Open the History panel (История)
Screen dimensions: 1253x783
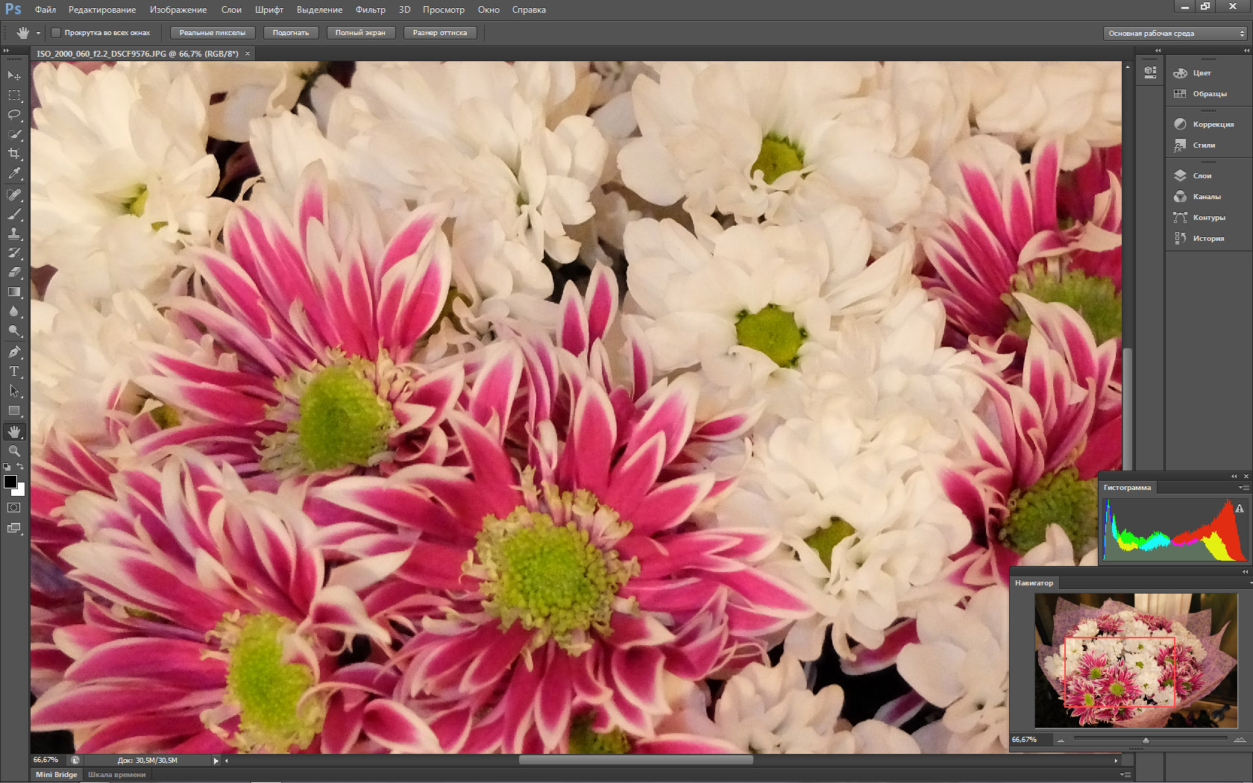point(1208,239)
